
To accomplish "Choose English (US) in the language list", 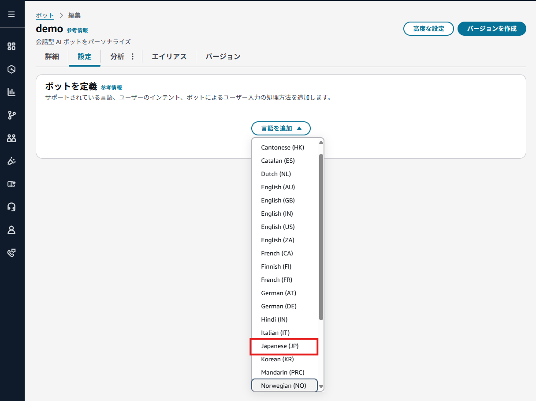I will pos(278,227).
